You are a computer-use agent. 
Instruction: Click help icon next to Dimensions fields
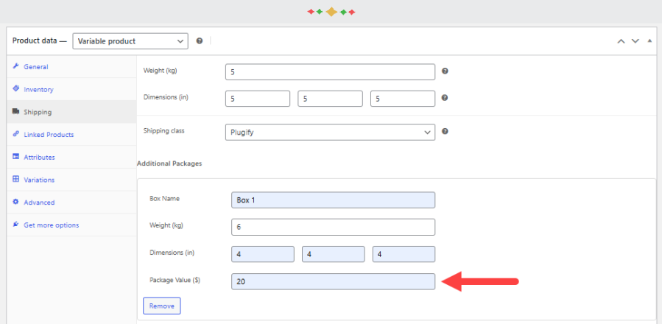(445, 98)
